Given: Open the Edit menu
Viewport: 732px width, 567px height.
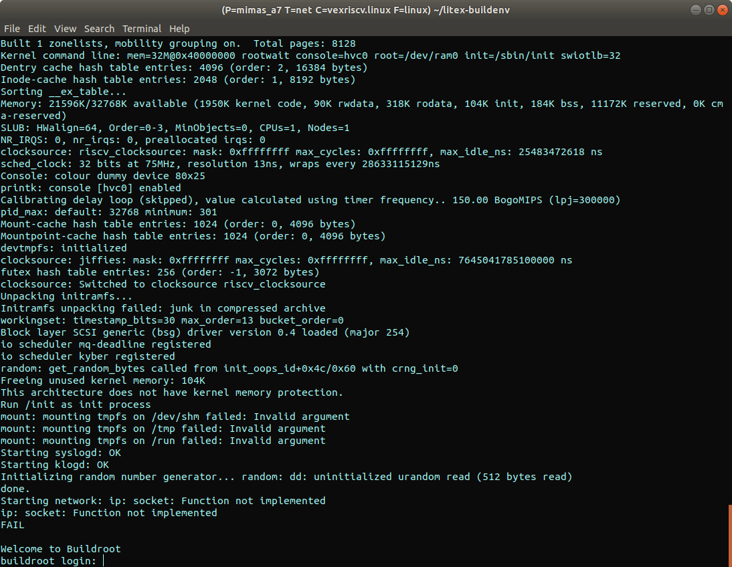Looking at the screenshot, I should pos(37,29).
